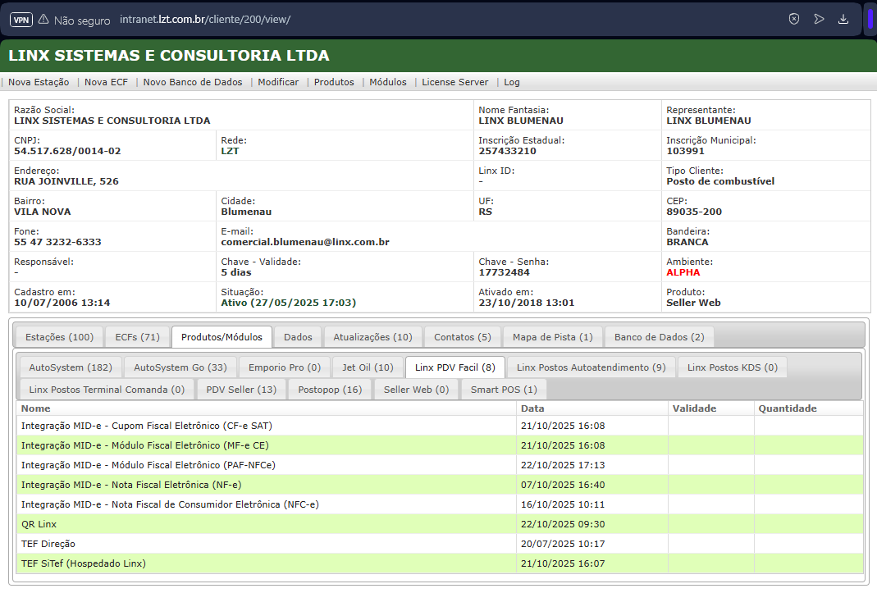The image size is (877, 593).
Task: Click the Nota Fiscal Eletrônica (NF-e) row
Action: [x=440, y=485]
